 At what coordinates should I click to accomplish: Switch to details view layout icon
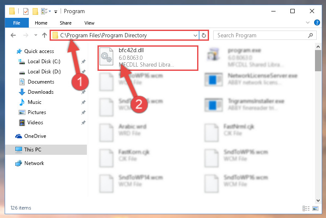(x=306, y=208)
